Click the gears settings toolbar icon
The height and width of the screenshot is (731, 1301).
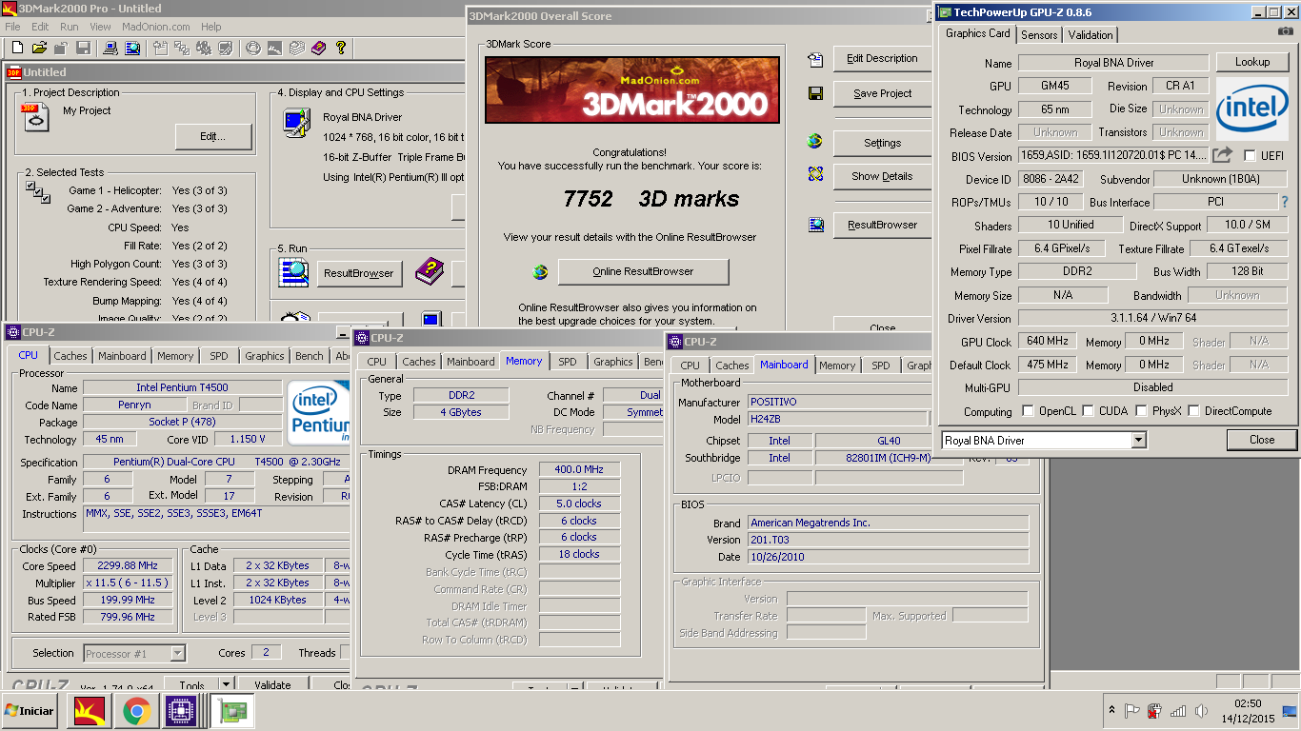(x=204, y=48)
